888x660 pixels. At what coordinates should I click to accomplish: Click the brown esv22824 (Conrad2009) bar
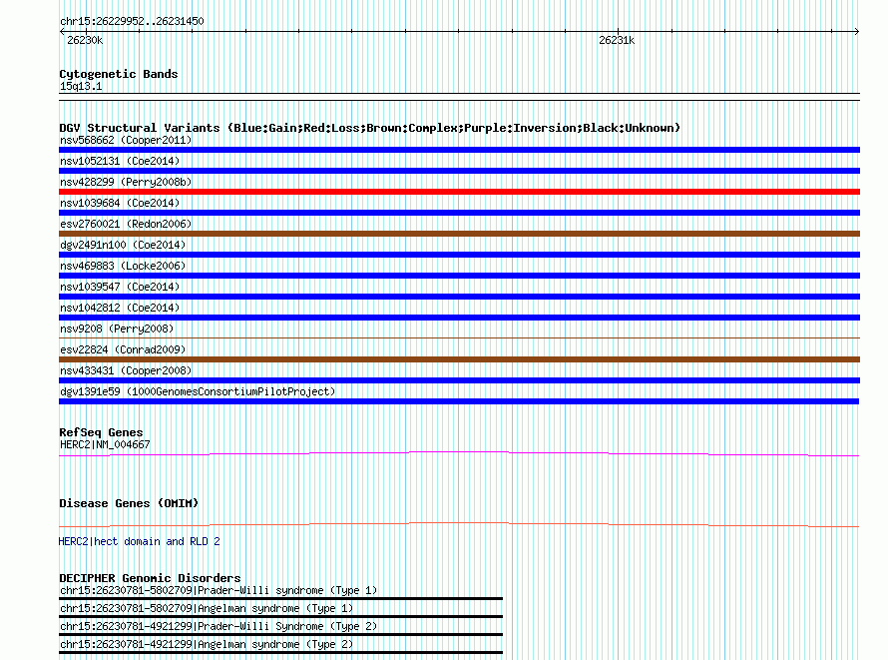[459, 359]
